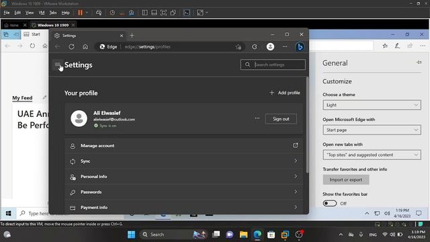Image resolution: width=430 pixels, height=242 pixels.
Task: Open the Settings hamburger menu icon
Action: [57, 65]
